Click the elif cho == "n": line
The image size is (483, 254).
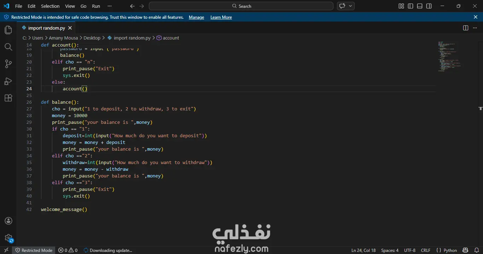tap(74, 62)
